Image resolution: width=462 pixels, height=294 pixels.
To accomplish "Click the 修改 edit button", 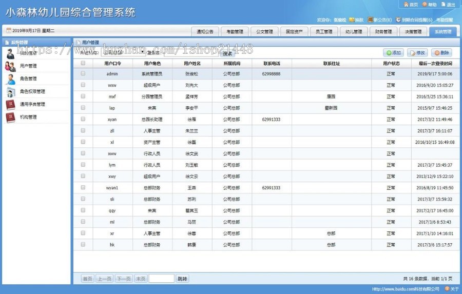I will 417,53.
